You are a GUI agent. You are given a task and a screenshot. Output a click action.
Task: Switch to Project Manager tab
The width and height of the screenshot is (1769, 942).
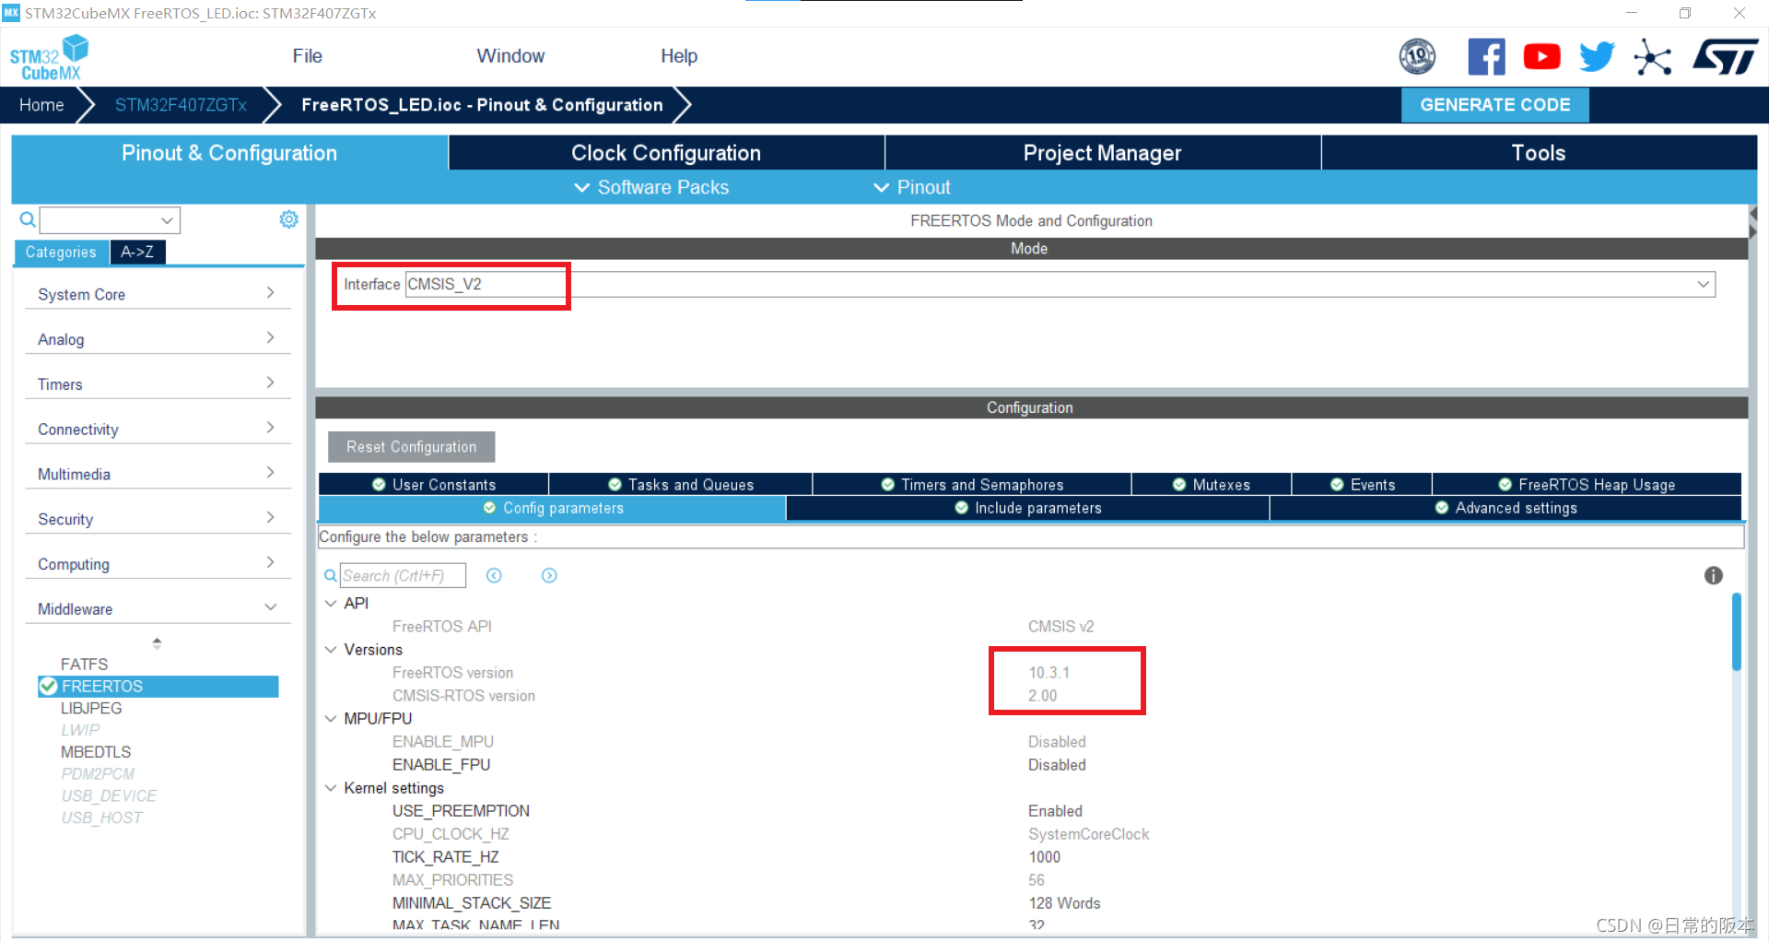[1102, 153]
